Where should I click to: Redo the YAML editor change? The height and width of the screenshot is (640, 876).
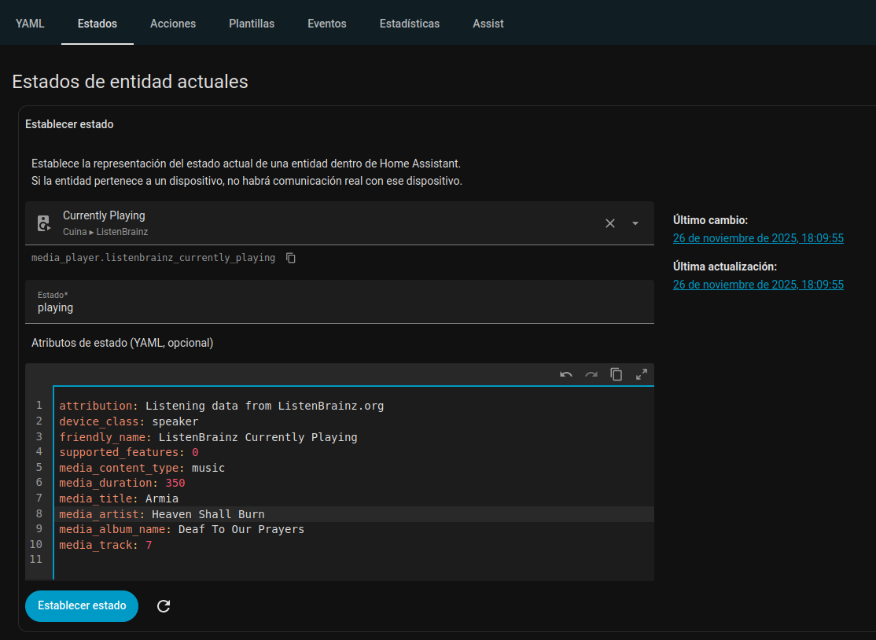[591, 374]
